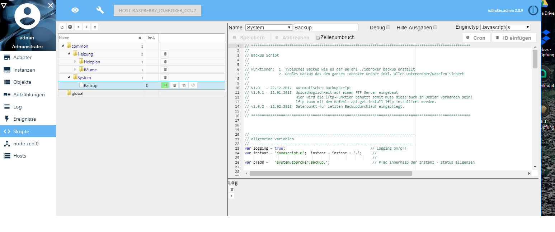Click the editor horizontal scrollbar thumb
Screen dimensions: 555x232
tap(331, 173)
